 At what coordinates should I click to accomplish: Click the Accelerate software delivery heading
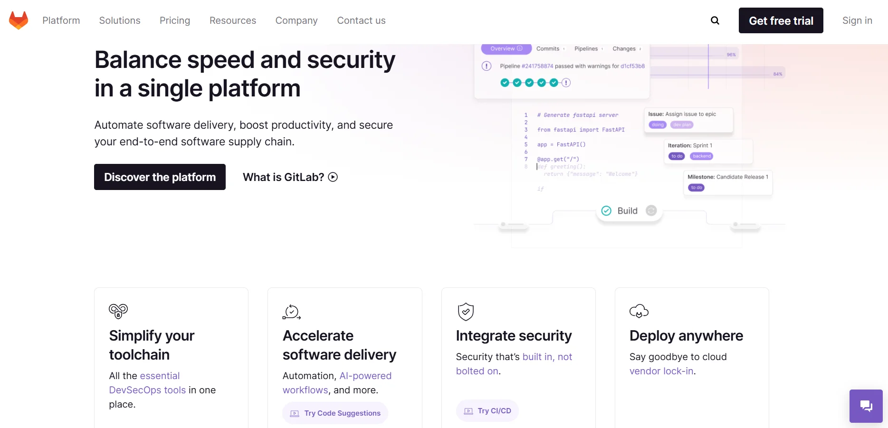click(x=339, y=345)
